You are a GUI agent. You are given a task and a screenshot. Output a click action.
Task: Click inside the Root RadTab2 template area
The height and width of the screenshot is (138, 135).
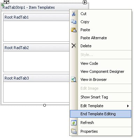click(36, 62)
